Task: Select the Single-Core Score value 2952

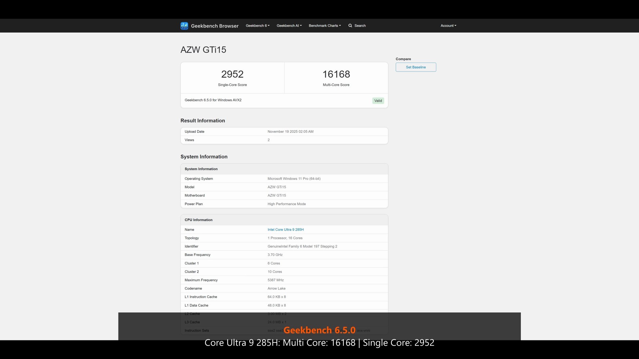Action: pyautogui.click(x=232, y=74)
